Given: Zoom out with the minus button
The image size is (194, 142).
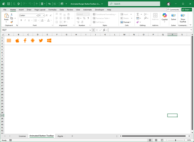Looking at the screenshot, I should click(167, 140).
